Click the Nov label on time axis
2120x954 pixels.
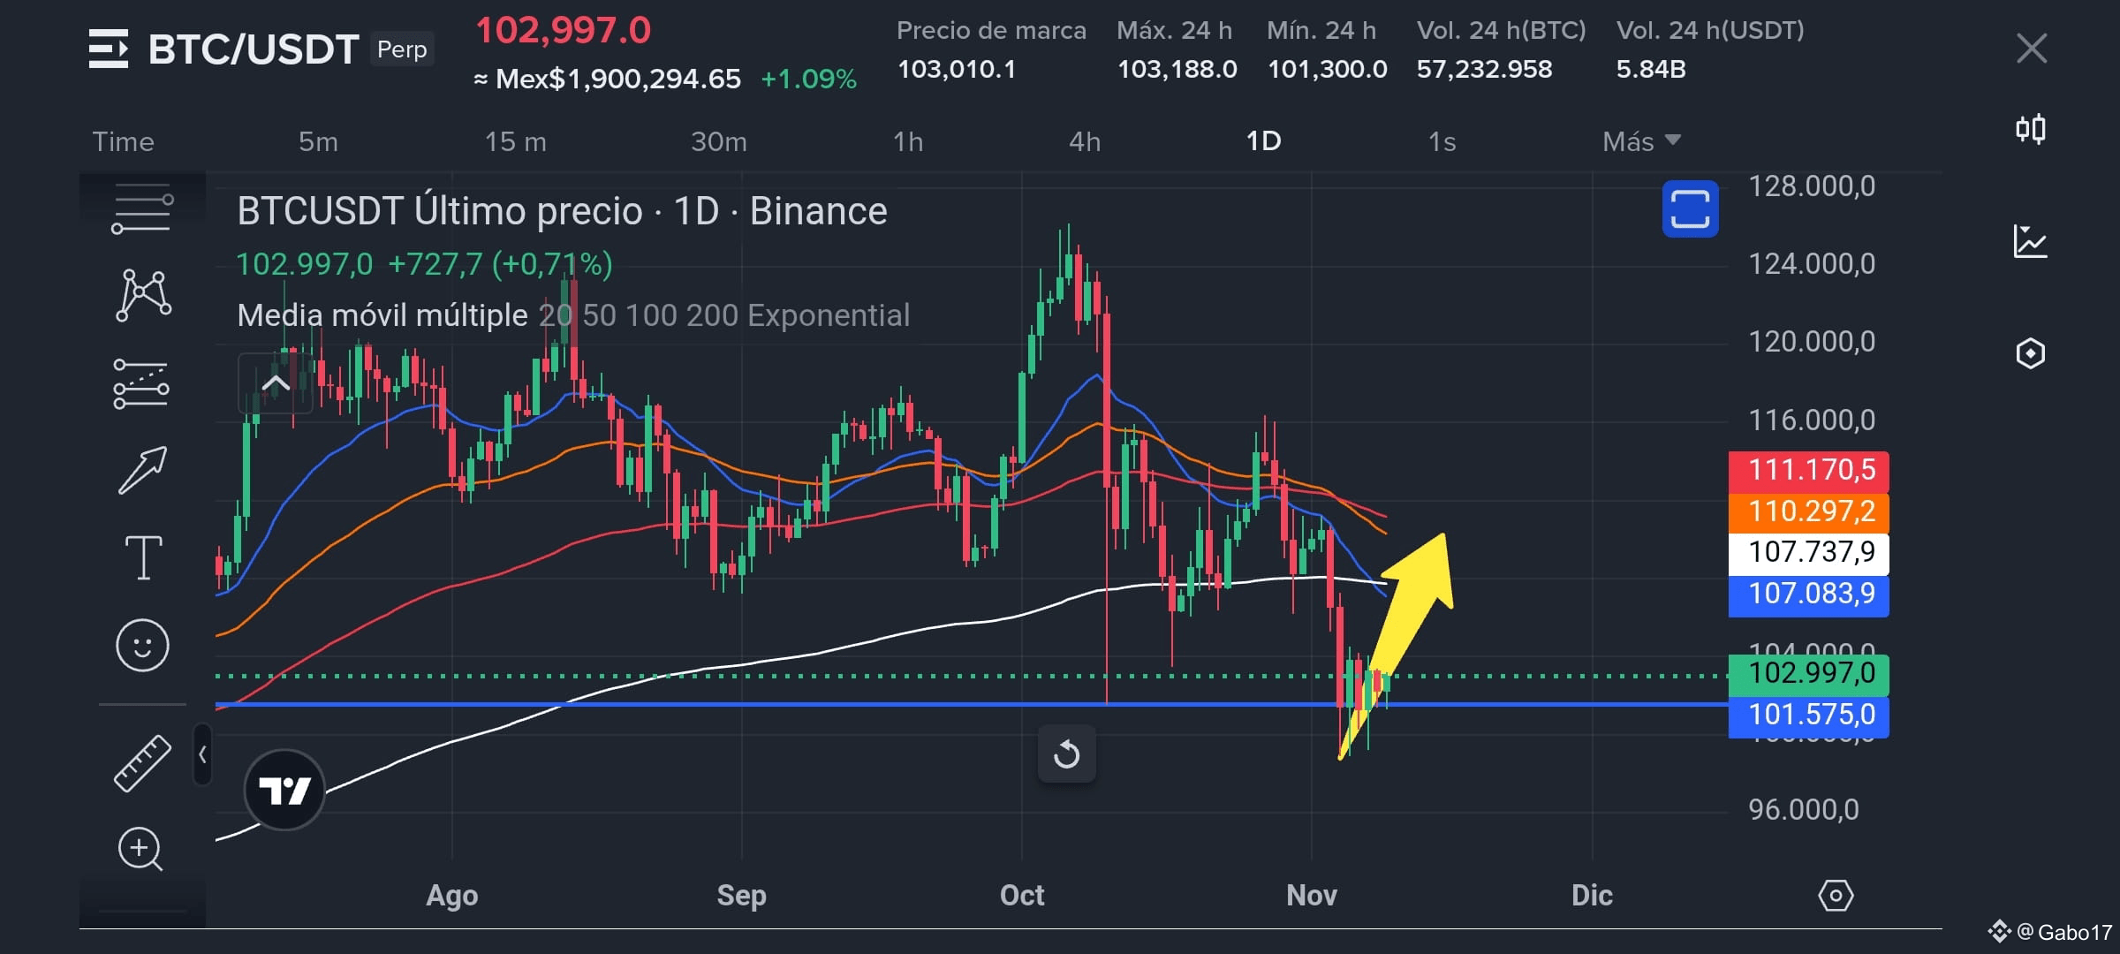[x=1312, y=896]
